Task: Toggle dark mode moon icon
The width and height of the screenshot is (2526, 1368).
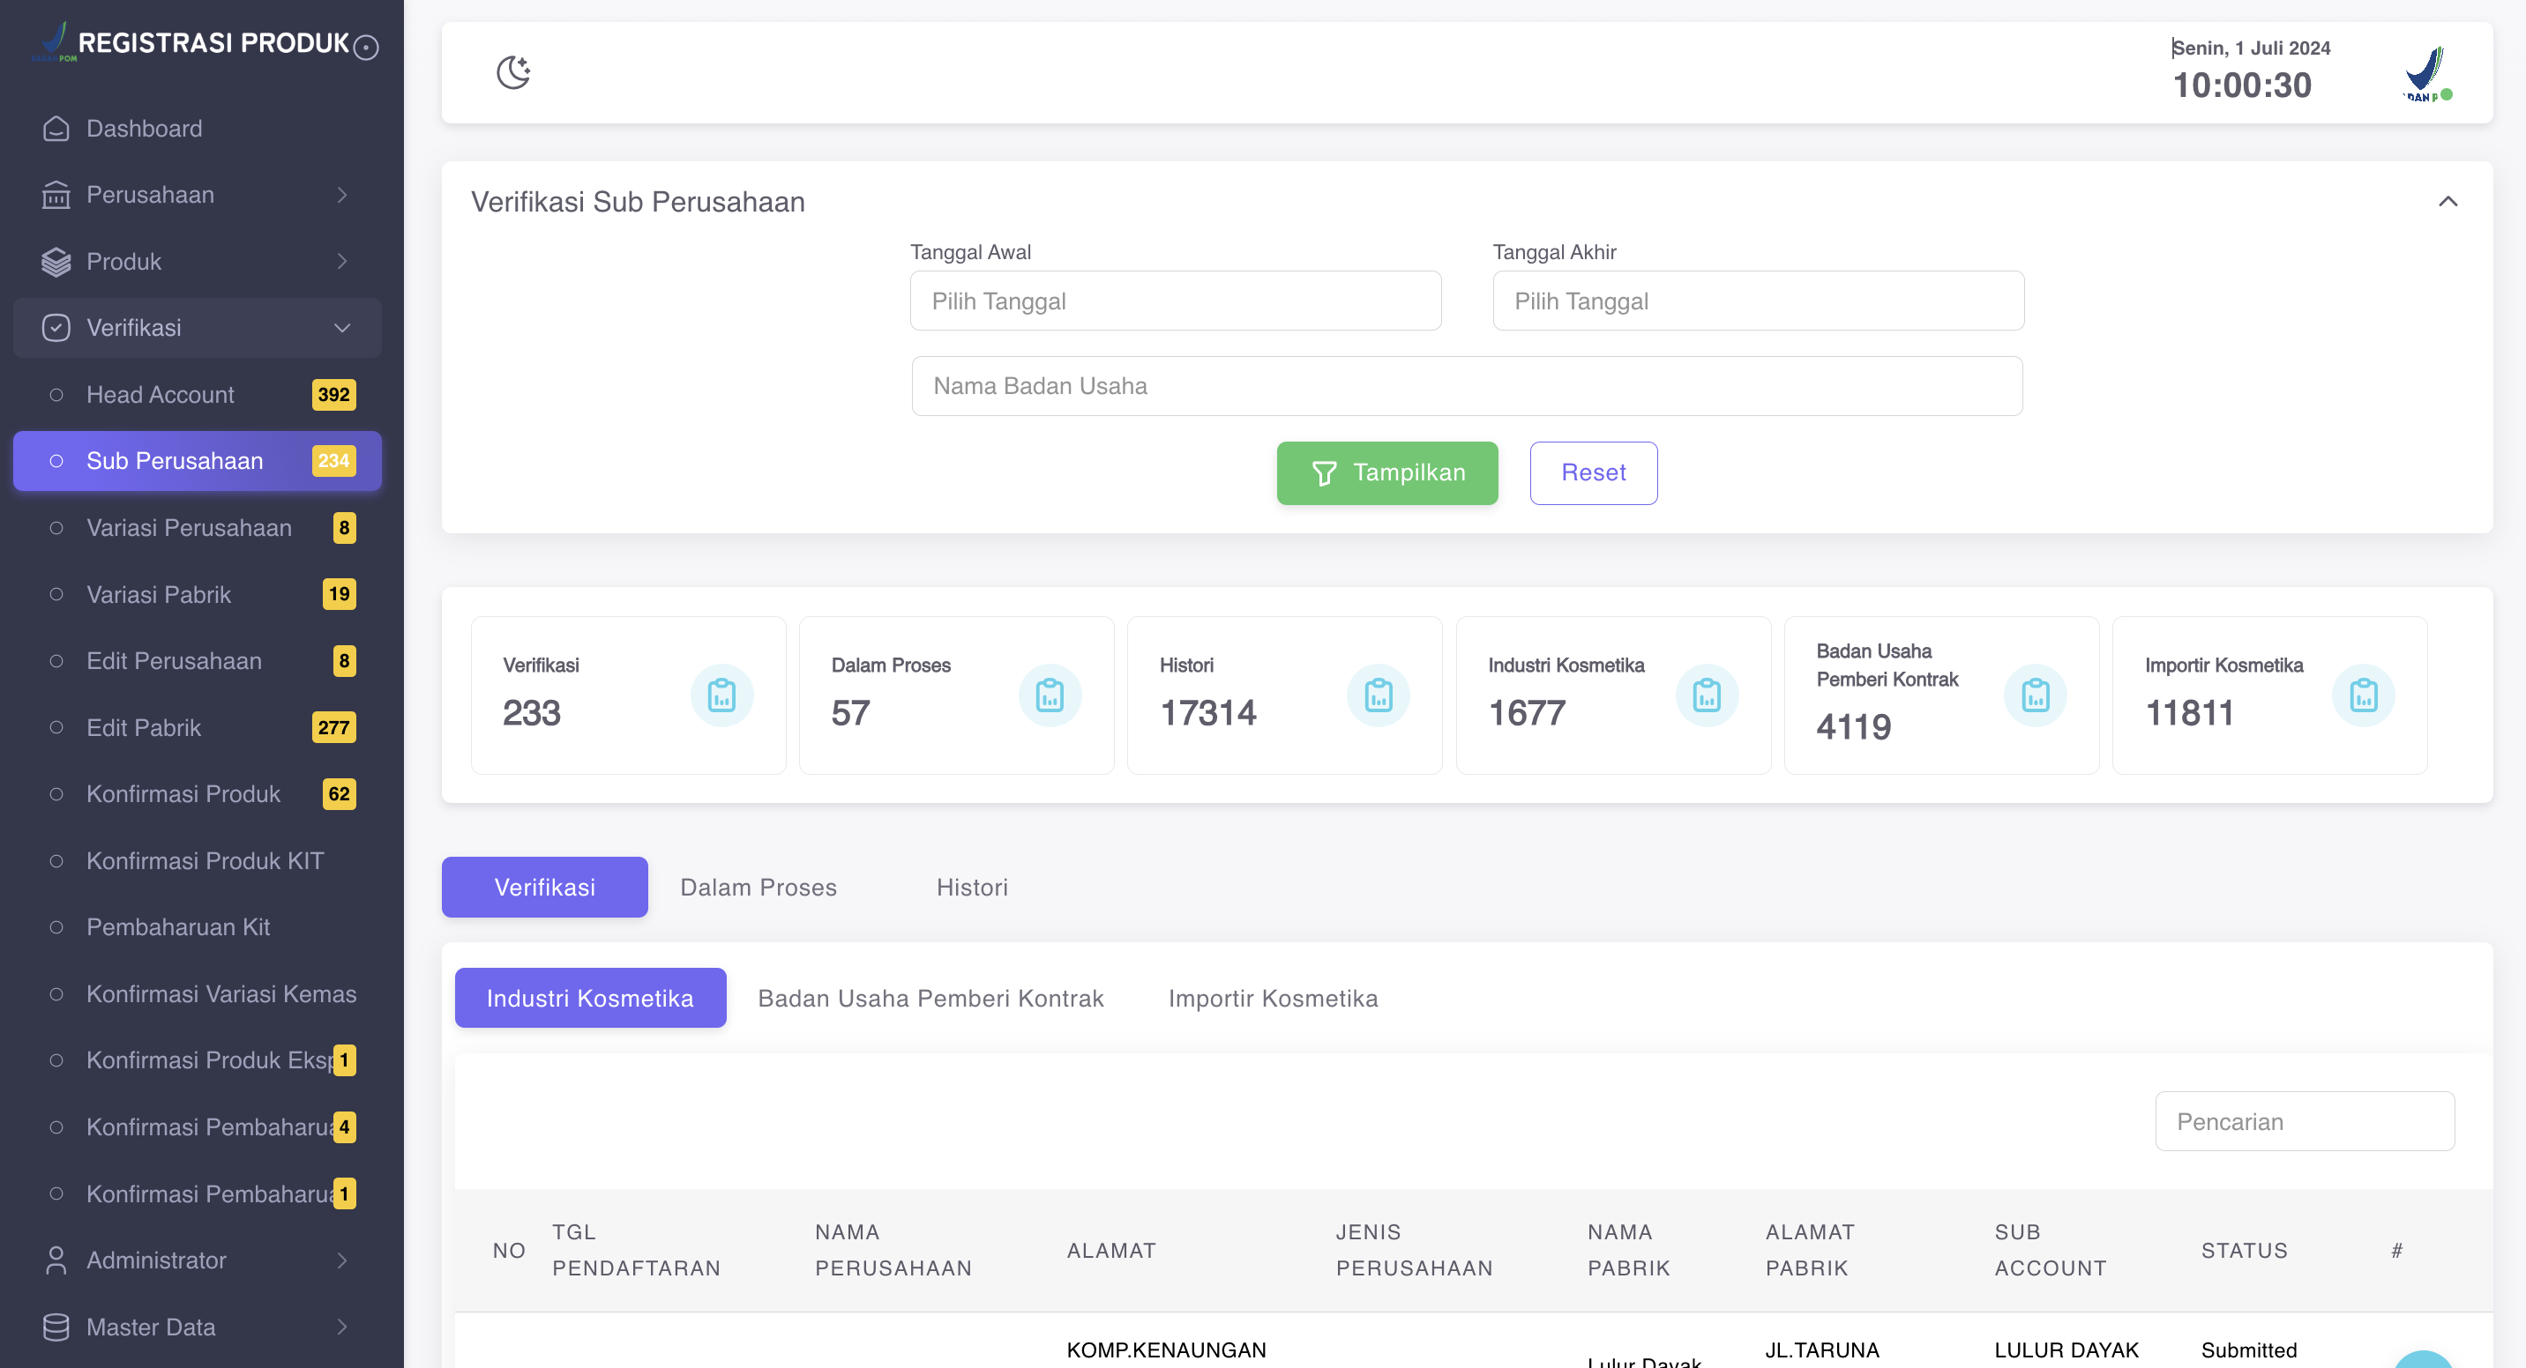Action: pyautogui.click(x=512, y=72)
